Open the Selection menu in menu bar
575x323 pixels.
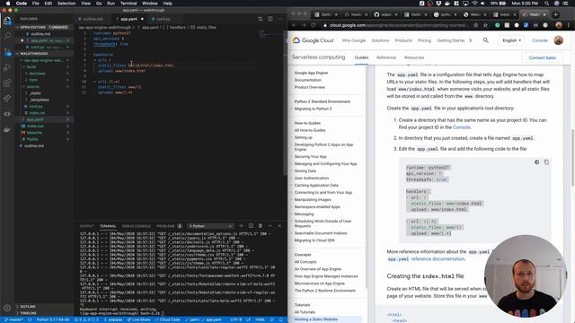tap(66, 4)
